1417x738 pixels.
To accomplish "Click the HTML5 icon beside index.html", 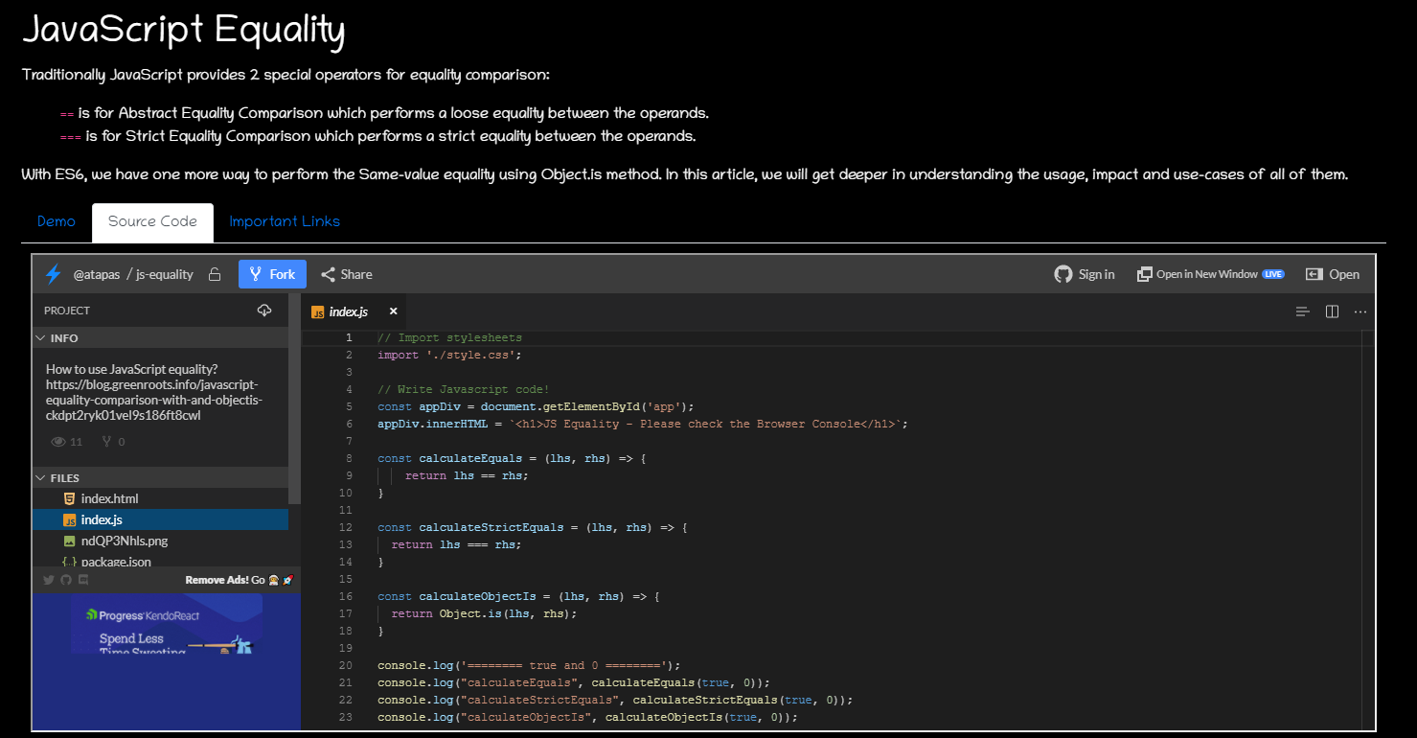I will tap(69, 498).
